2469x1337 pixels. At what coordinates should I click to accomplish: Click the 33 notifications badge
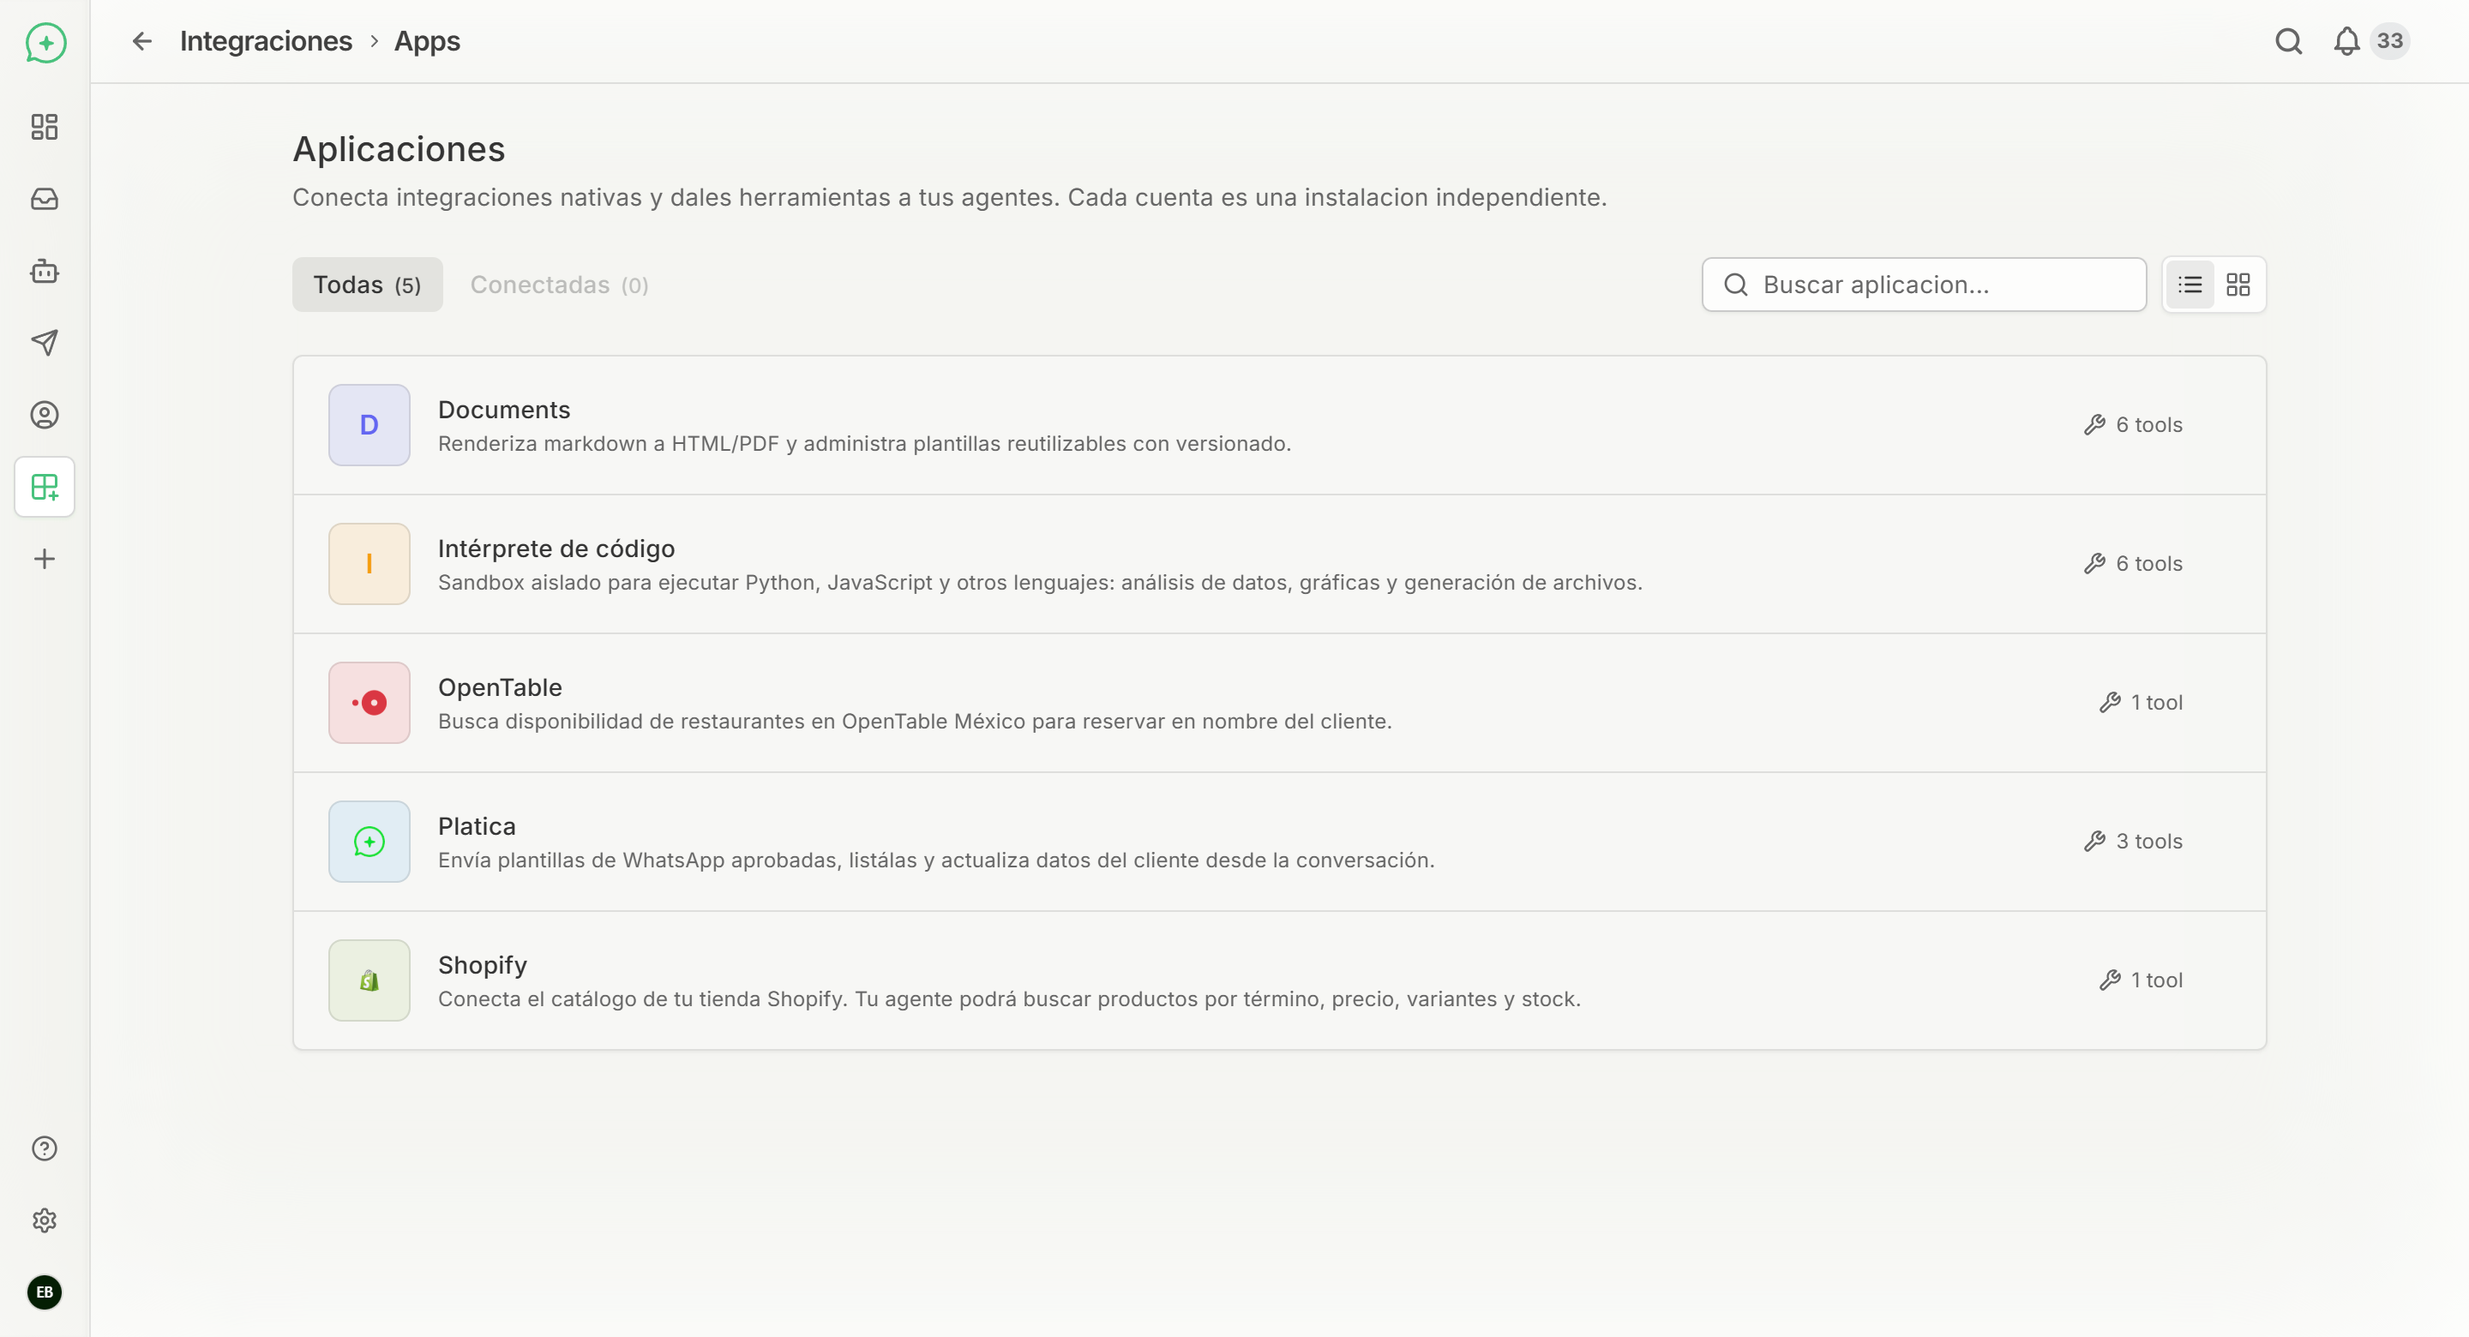[x=2389, y=41]
